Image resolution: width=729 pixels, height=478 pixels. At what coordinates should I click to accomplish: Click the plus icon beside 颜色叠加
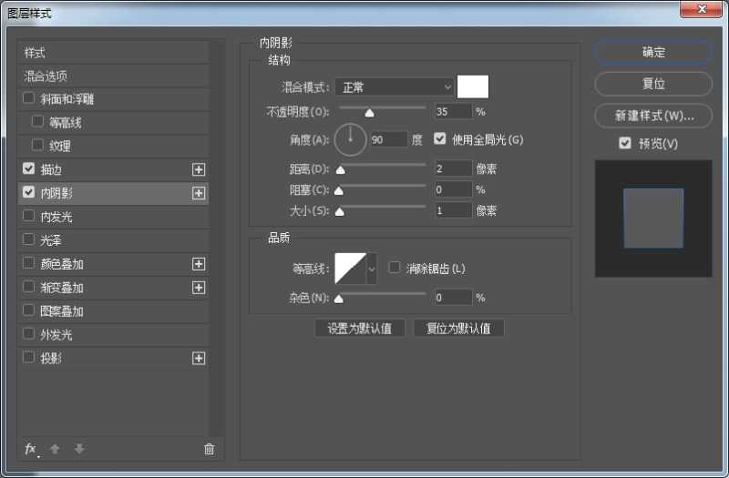click(199, 264)
